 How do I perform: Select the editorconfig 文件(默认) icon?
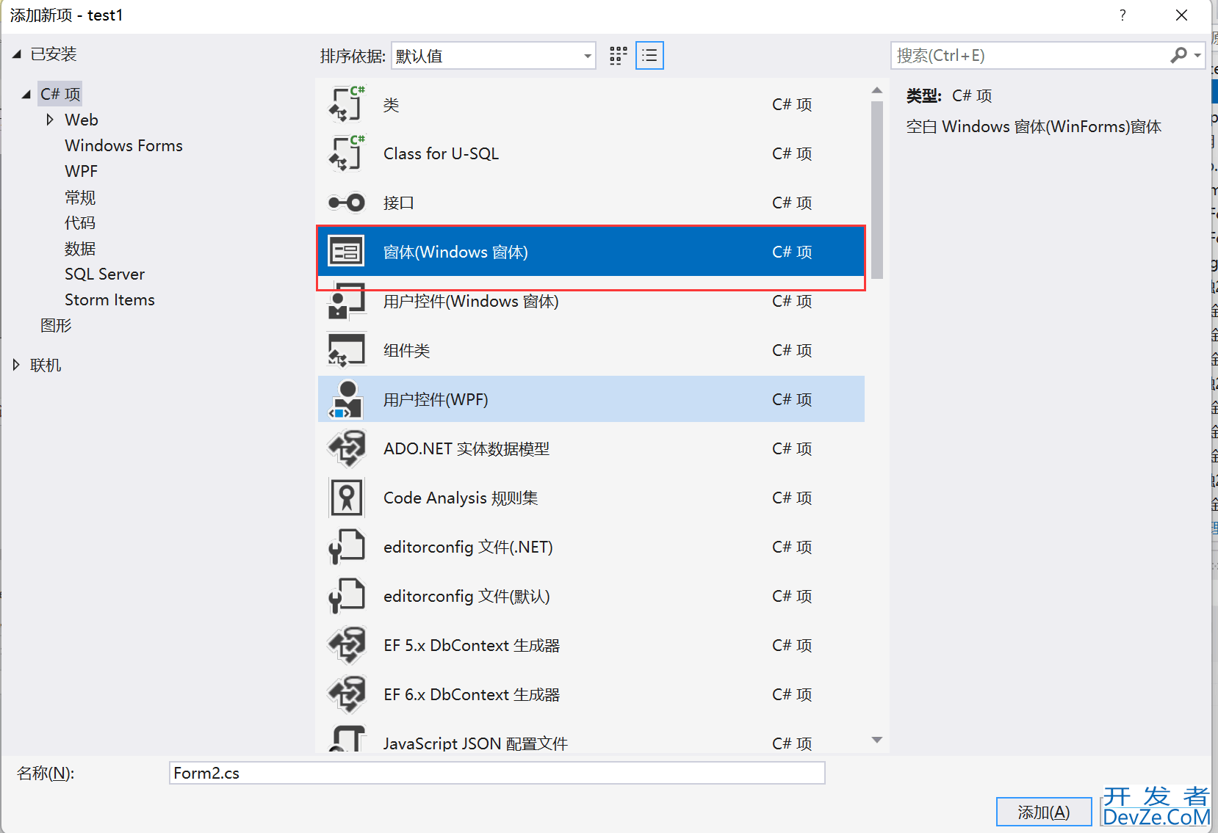pos(347,596)
